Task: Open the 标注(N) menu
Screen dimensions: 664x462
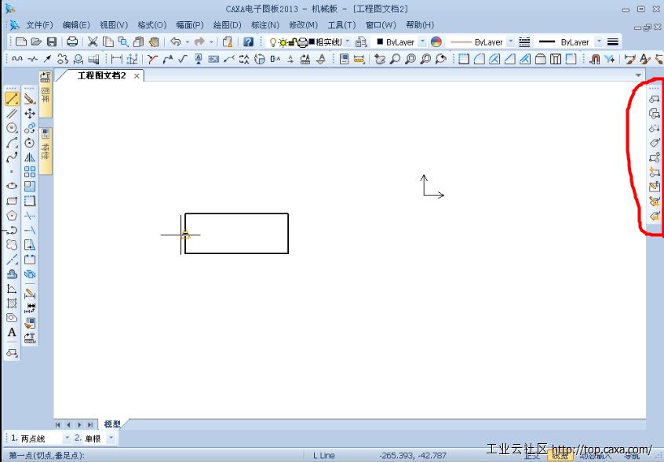Action: (x=265, y=25)
